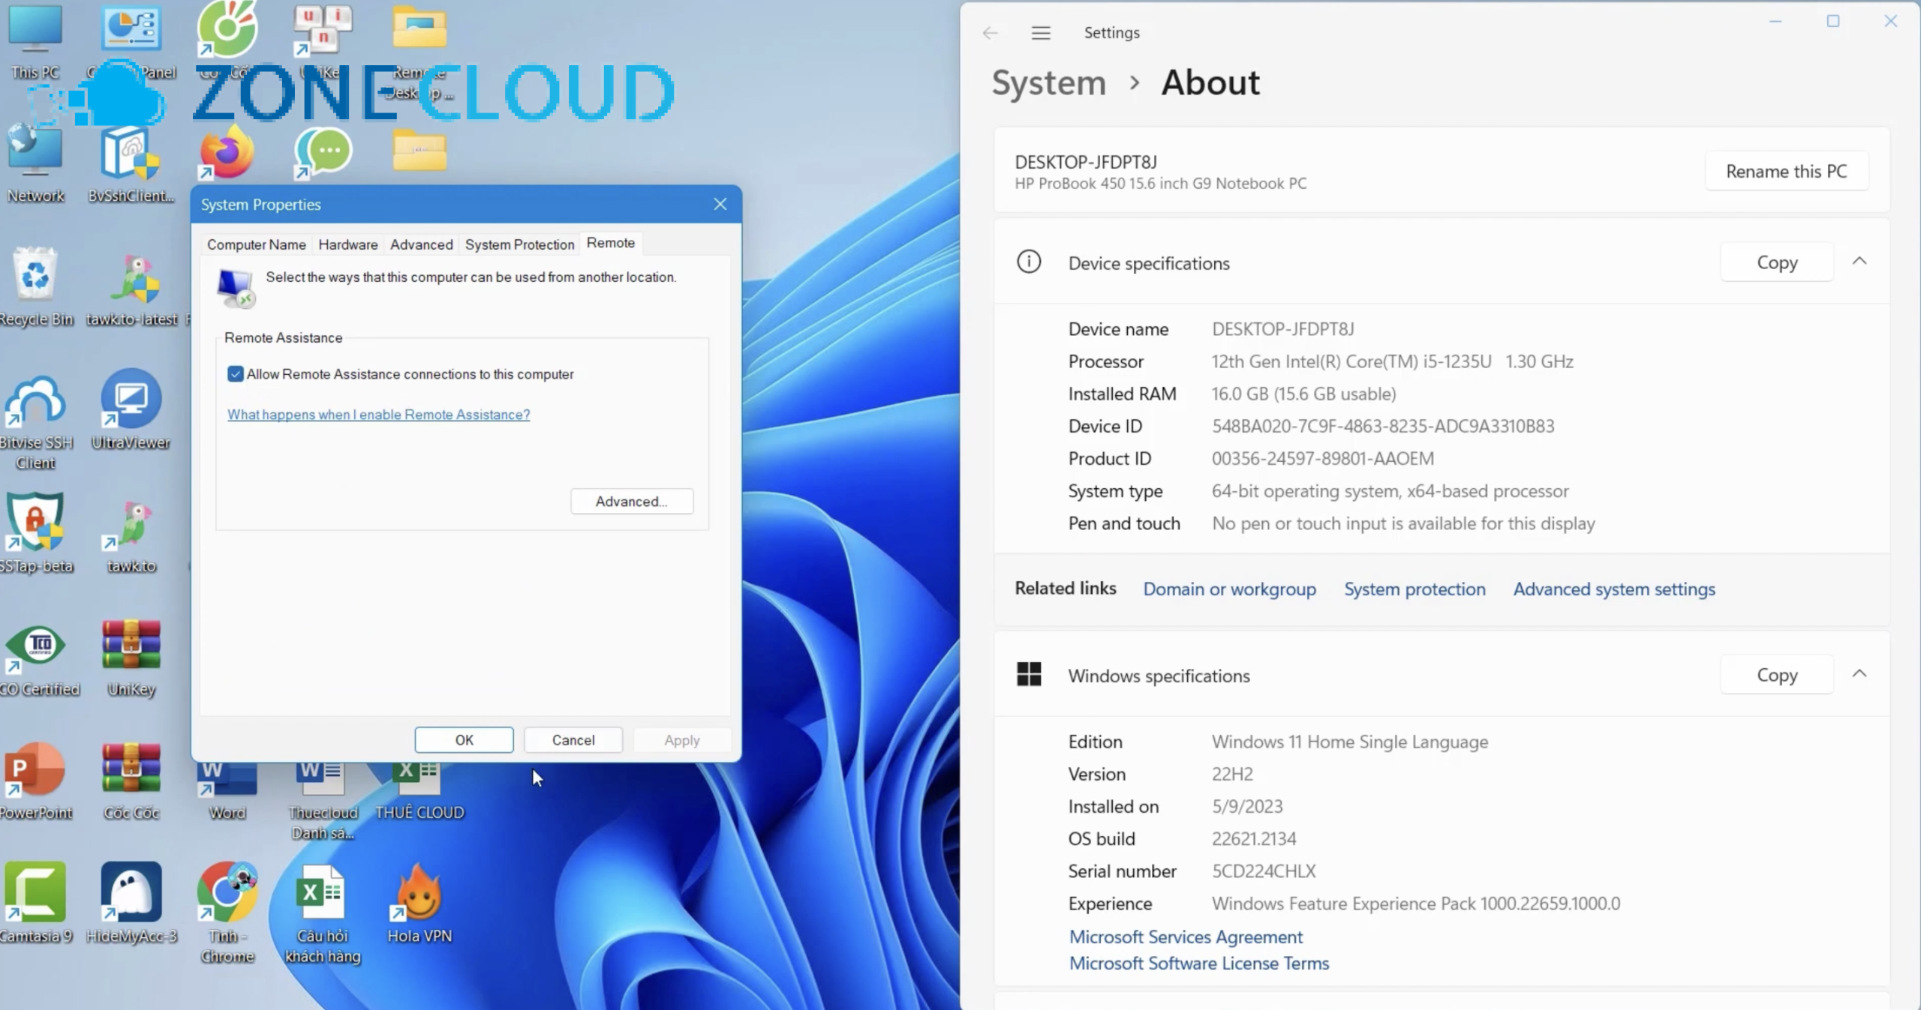Screen dimensions: 1921x1010
Task: Click the Windows specifications logo icon
Action: tap(1028, 674)
